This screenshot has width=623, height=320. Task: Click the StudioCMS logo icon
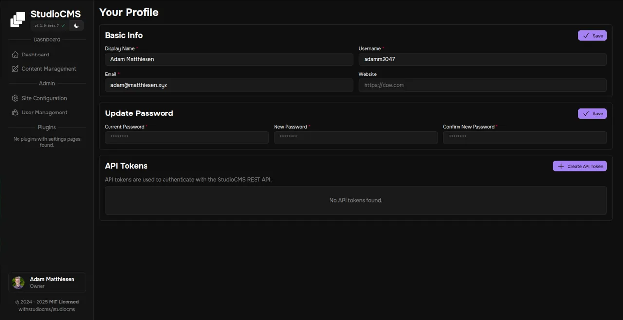(18, 19)
